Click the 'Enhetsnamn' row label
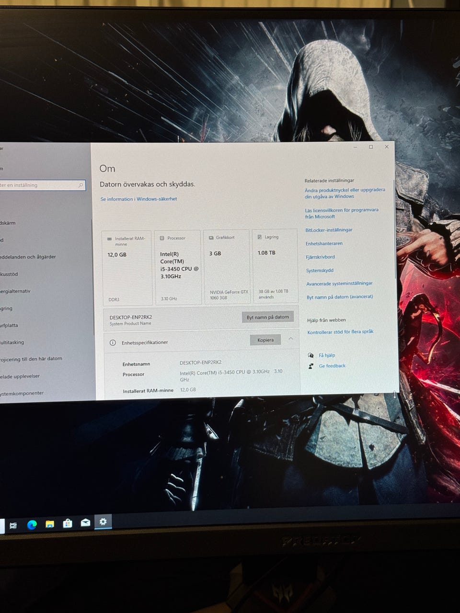460x613 pixels. 137,364
